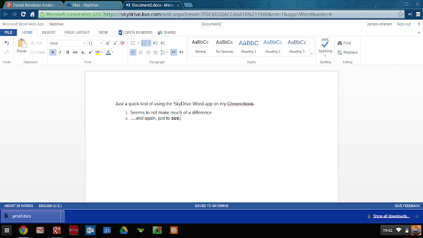Viewport: 423px width, 238px height.
Task: Toggle the numbered list
Action: pyautogui.click(x=144, y=43)
